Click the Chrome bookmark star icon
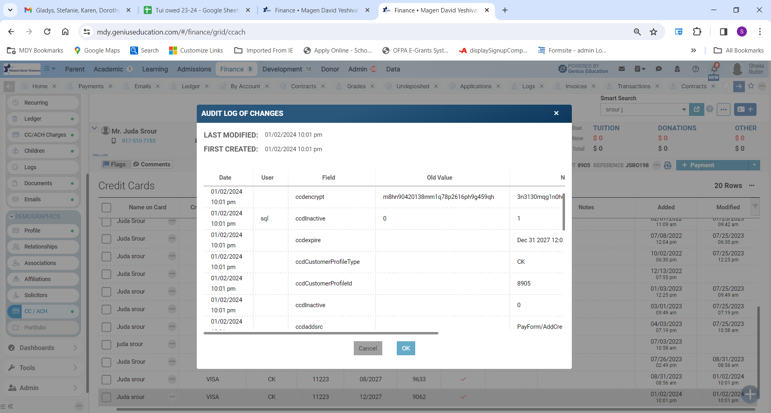The height and width of the screenshot is (413, 771). click(654, 32)
